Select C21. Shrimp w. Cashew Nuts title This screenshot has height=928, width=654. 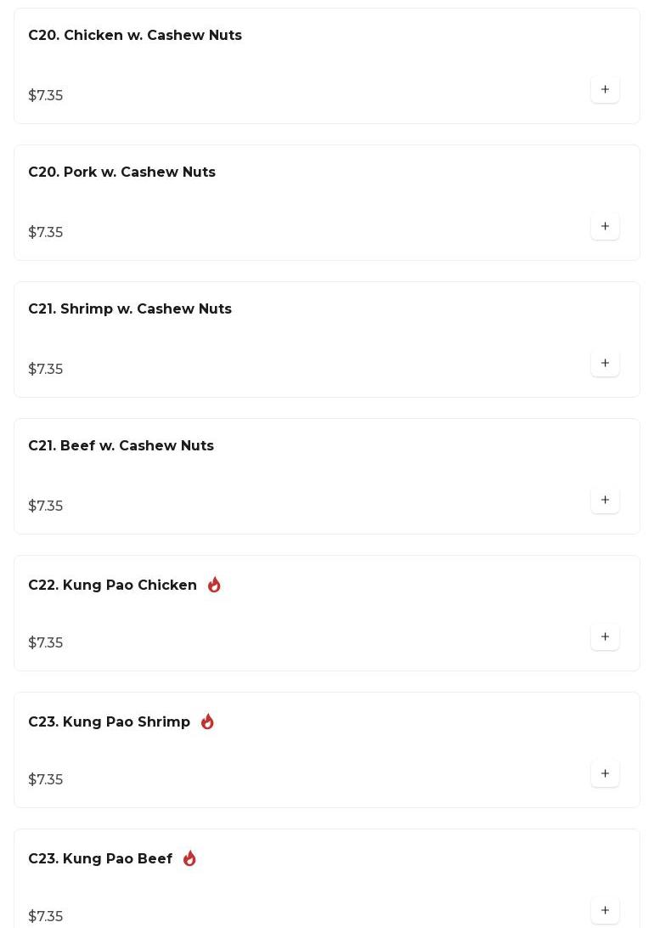point(130,308)
